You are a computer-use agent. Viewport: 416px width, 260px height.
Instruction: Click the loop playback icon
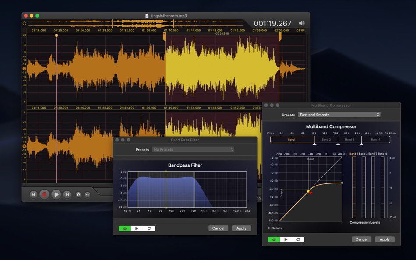click(x=78, y=194)
